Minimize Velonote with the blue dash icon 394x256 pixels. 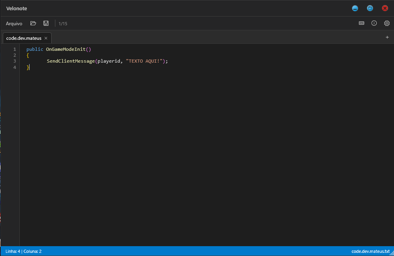[x=355, y=8]
